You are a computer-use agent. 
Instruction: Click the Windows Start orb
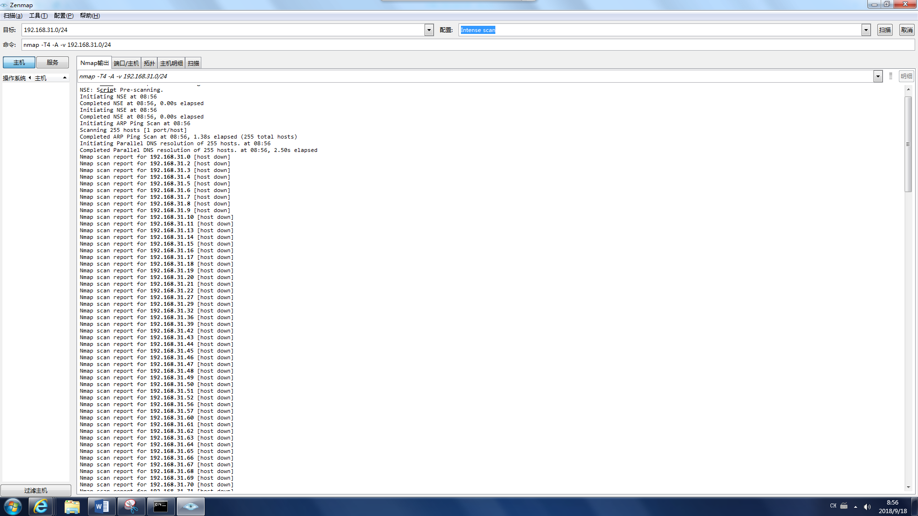coord(13,506)
